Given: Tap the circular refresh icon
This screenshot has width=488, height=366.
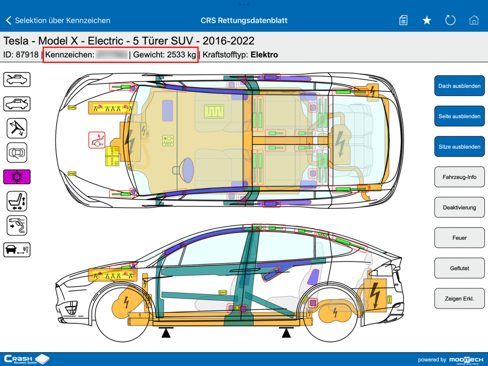Looking at the screenshot, I should click(450, 20).
